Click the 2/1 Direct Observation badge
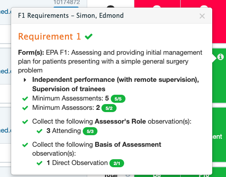Viewport: 226px width, 177px height. tap(117, 163)
